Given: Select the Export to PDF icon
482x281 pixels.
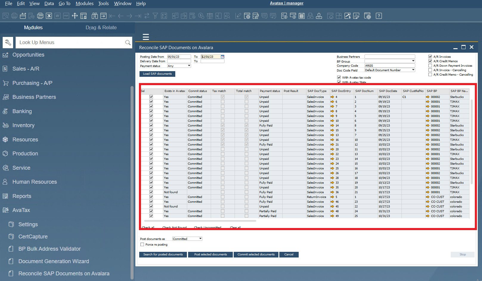Looking at the screenshot, I should point(66,15).
